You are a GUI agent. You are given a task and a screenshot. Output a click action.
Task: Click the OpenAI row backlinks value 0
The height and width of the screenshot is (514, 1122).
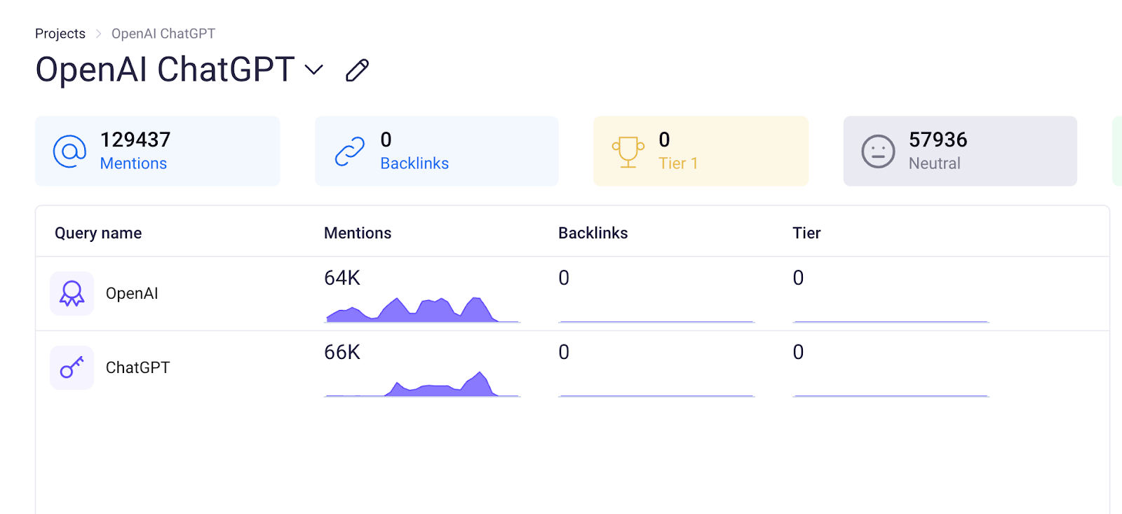point(564,278)
